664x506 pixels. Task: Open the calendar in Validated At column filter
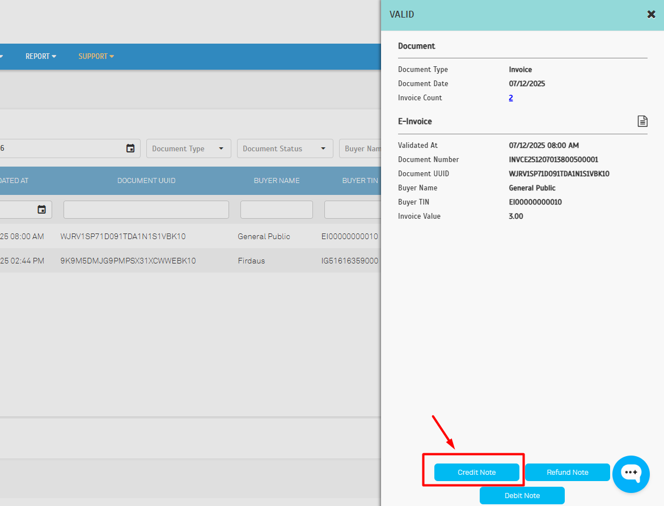pyautogui.click(x=41, y=210)
